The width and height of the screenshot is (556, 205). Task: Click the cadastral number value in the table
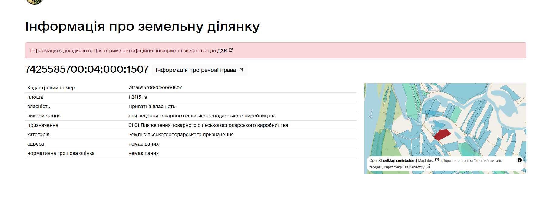tap(155, 88)
